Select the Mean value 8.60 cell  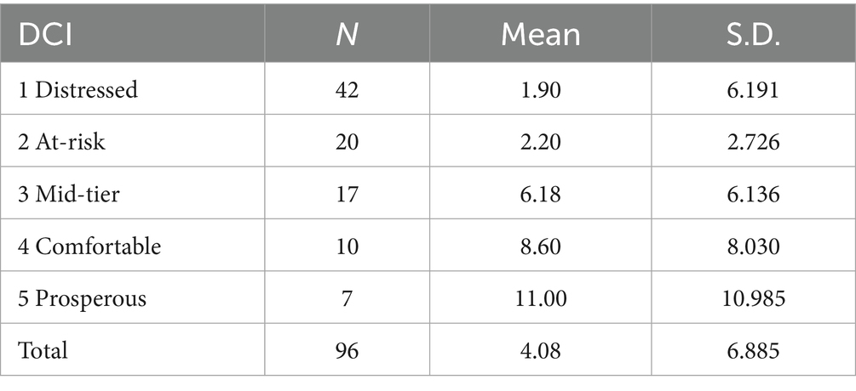pyautogui.click(x=541, y=246)
